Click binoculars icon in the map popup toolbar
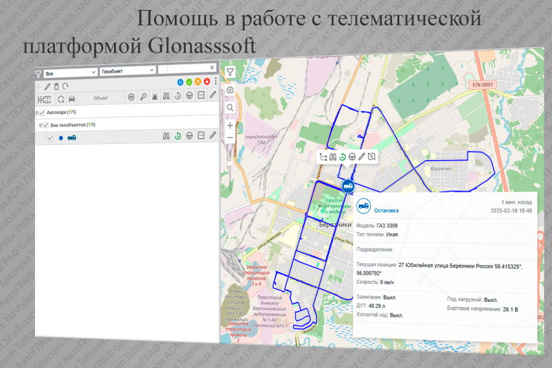The width and height of the screenshot is (552, 368). tap(332, 157)
